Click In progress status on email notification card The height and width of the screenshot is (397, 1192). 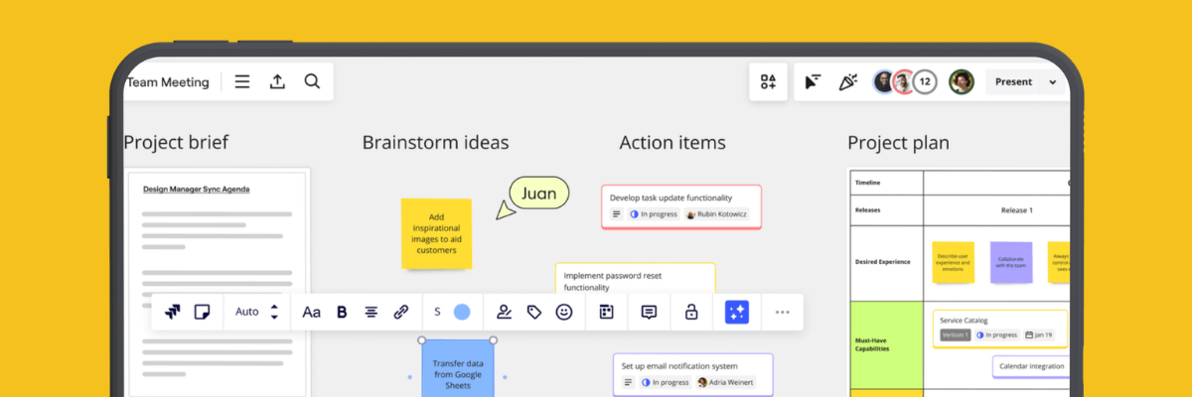666,382
